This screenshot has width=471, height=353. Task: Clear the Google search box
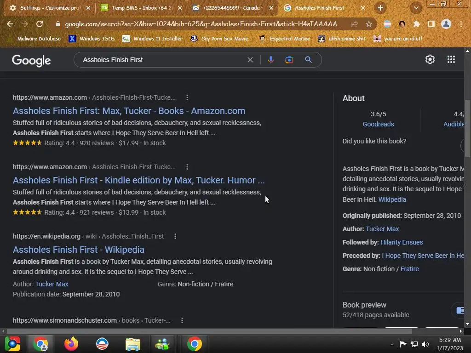[250, 60]
